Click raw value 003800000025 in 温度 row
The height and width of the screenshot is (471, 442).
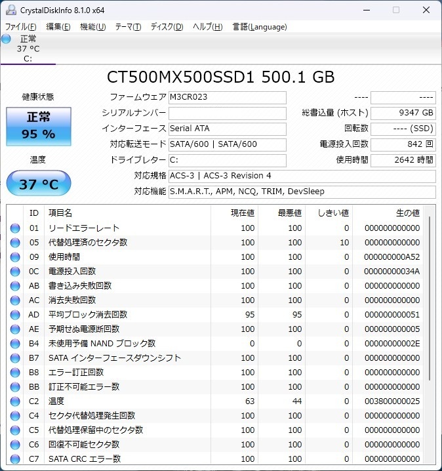[x=392, y=401]
